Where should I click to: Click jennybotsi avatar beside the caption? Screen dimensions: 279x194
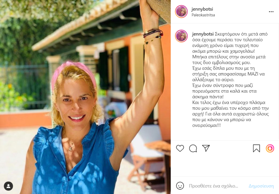181,36
